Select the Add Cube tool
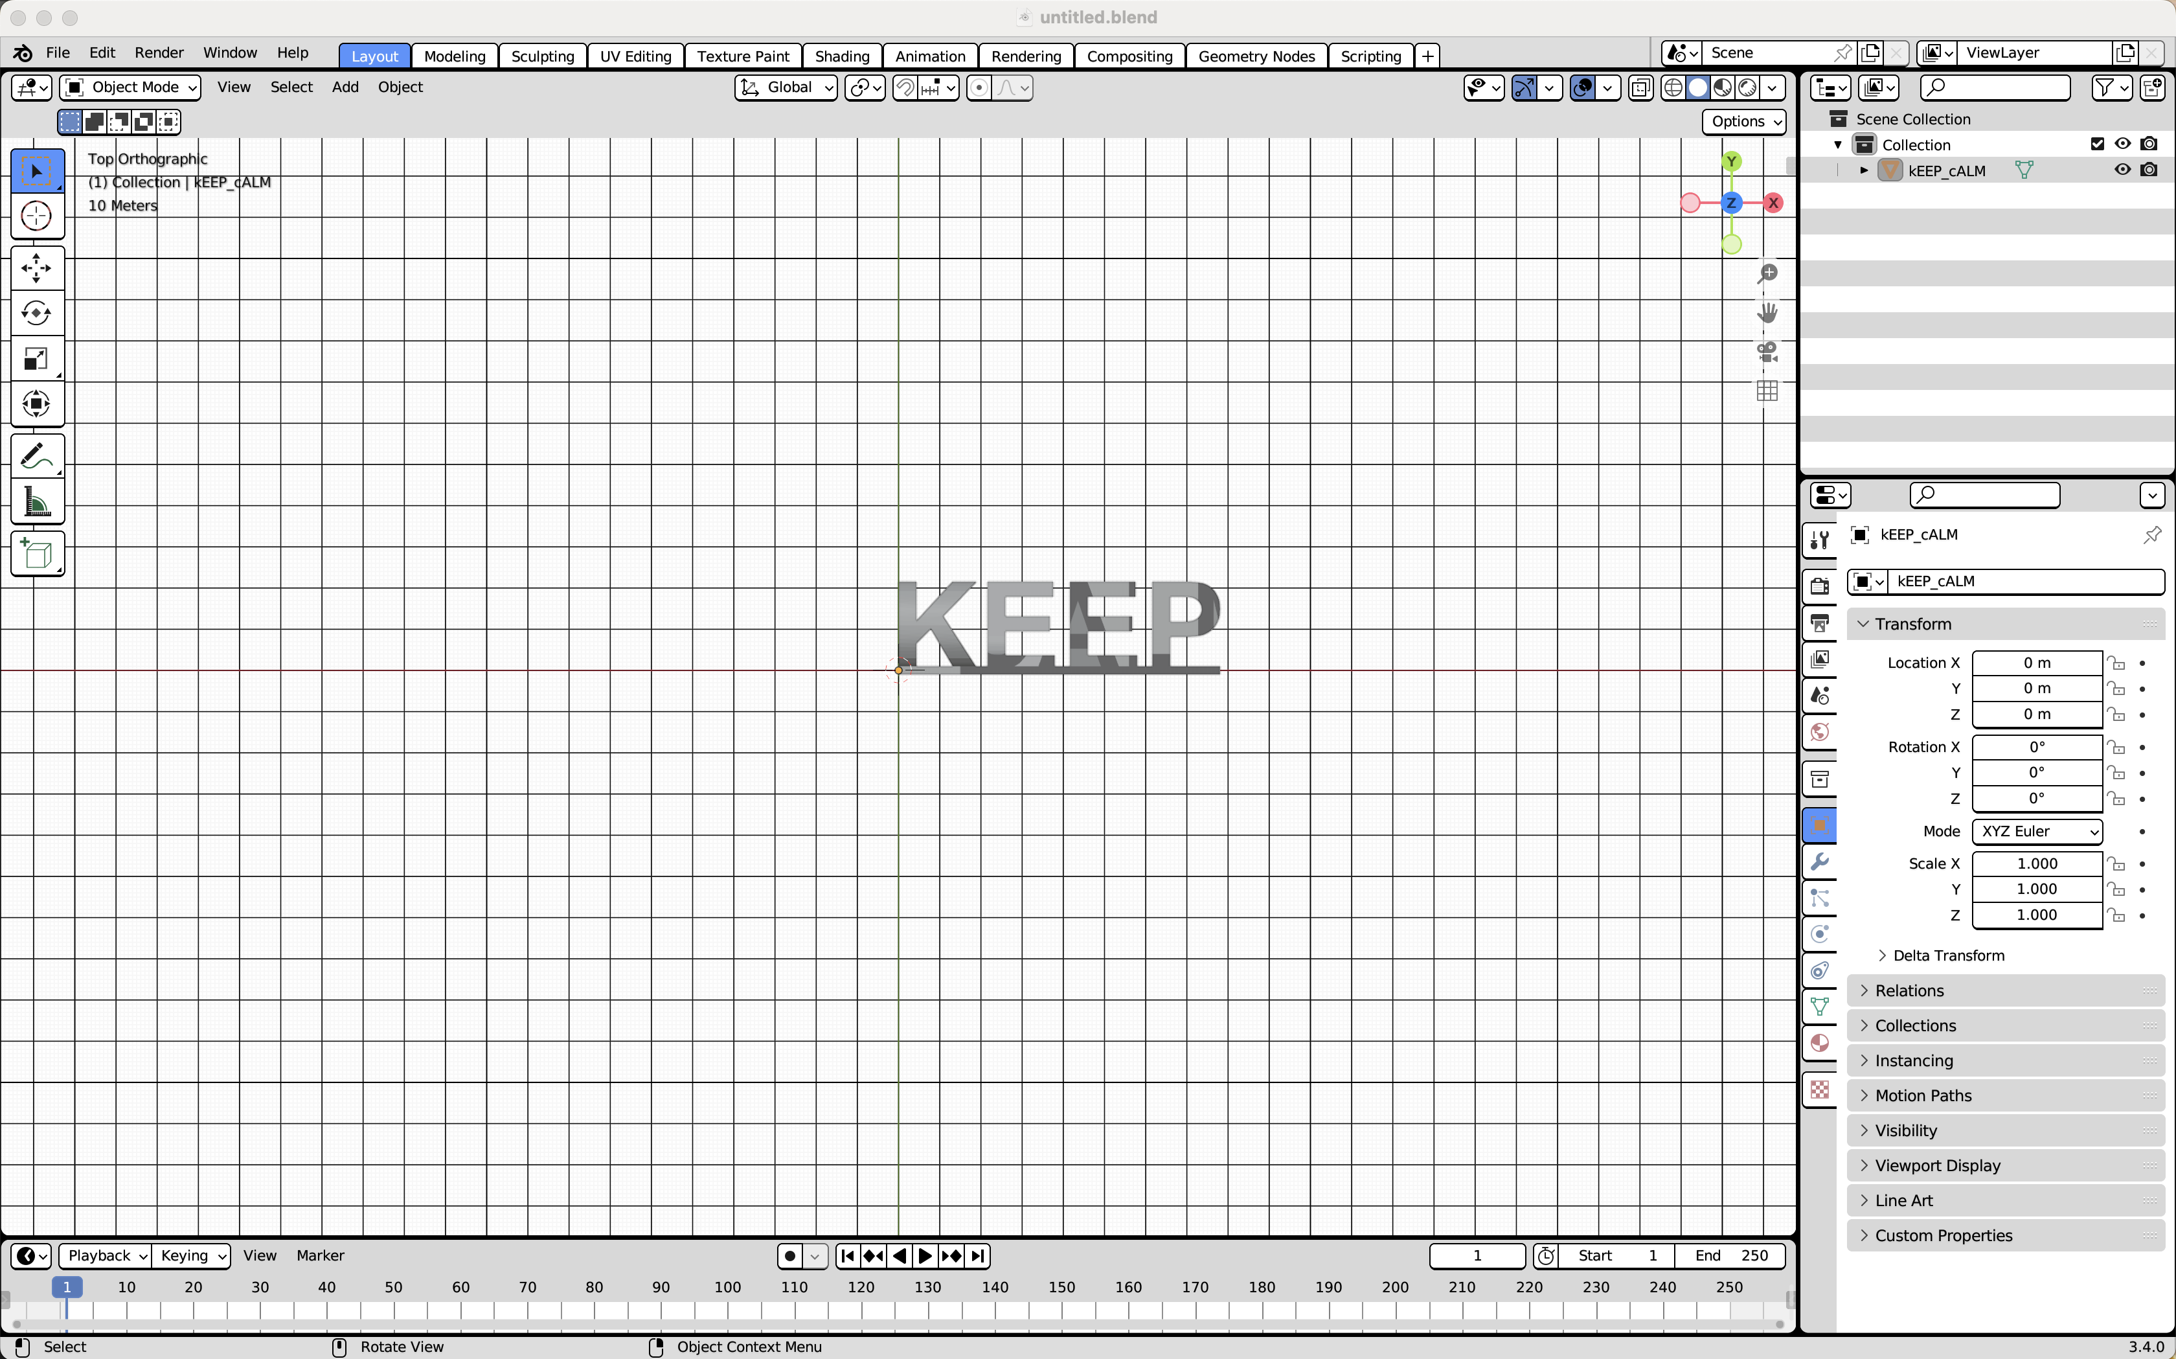The width and height of the screenshot is (2176, 1359). 37,554
